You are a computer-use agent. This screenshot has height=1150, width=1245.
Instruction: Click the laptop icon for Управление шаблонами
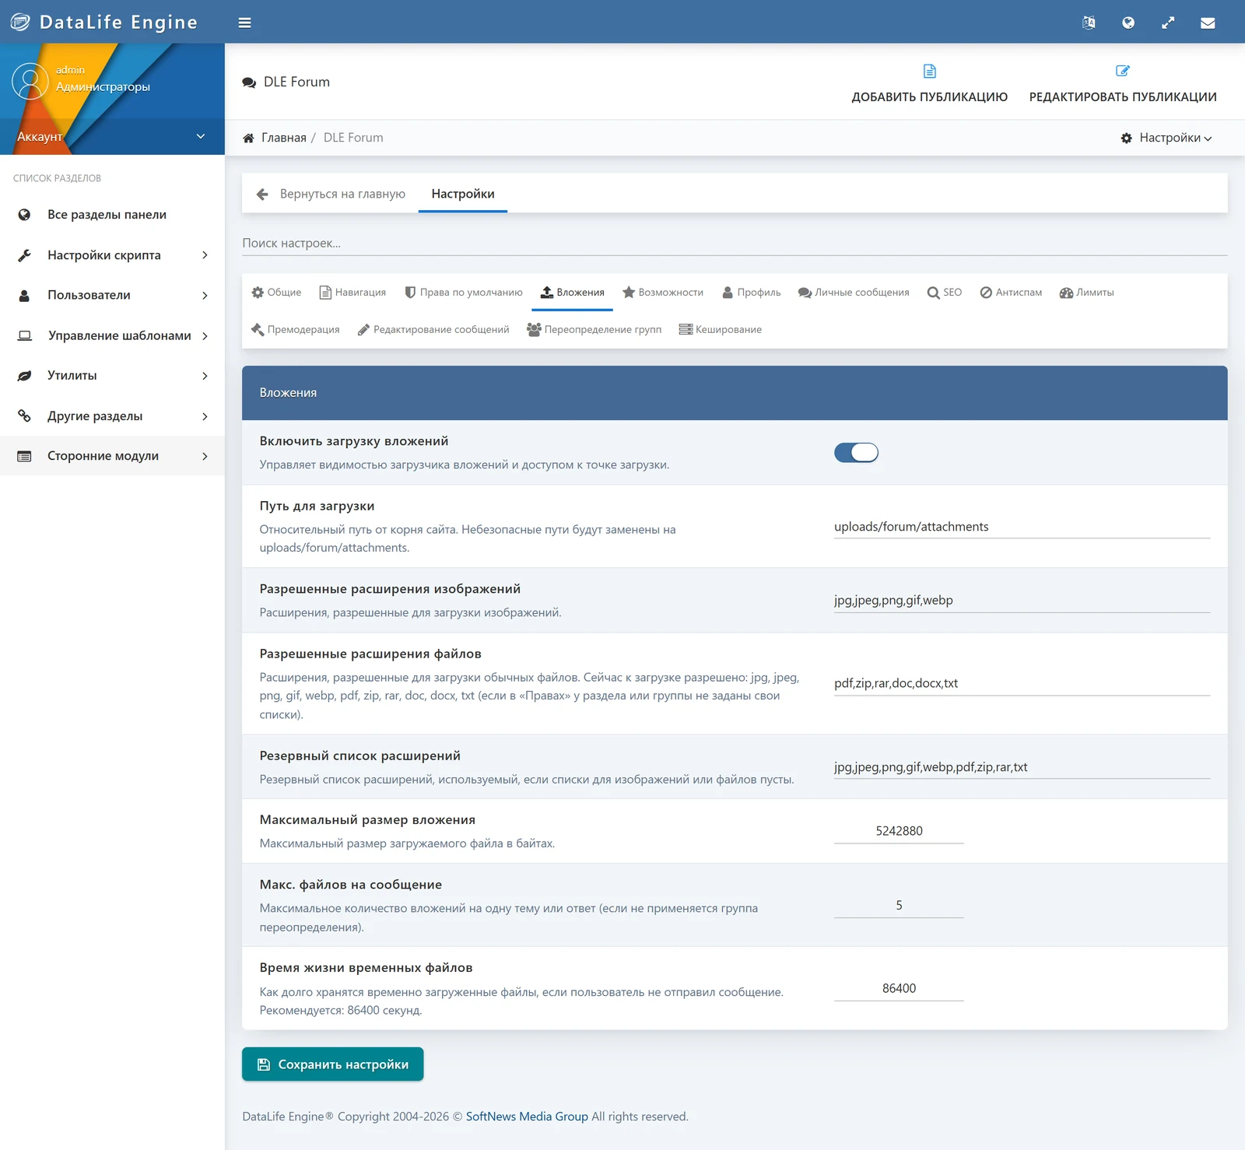[25, 335]
